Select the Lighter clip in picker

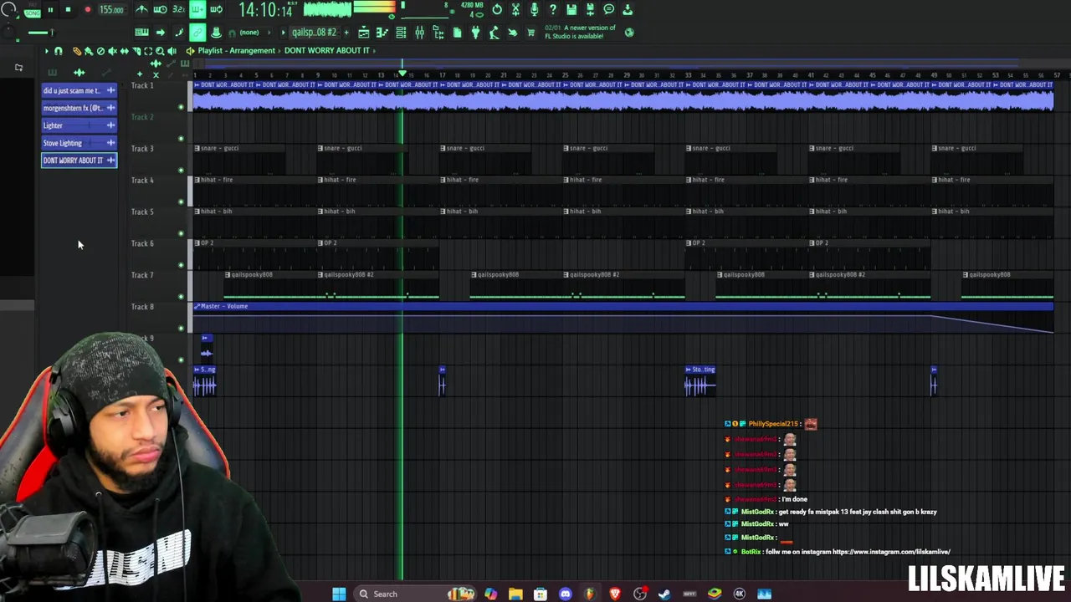[x=79, y=125]
